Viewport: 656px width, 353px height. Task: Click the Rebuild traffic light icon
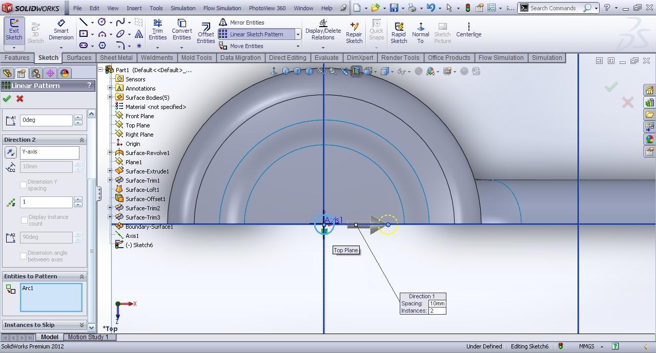click(467, 8)
